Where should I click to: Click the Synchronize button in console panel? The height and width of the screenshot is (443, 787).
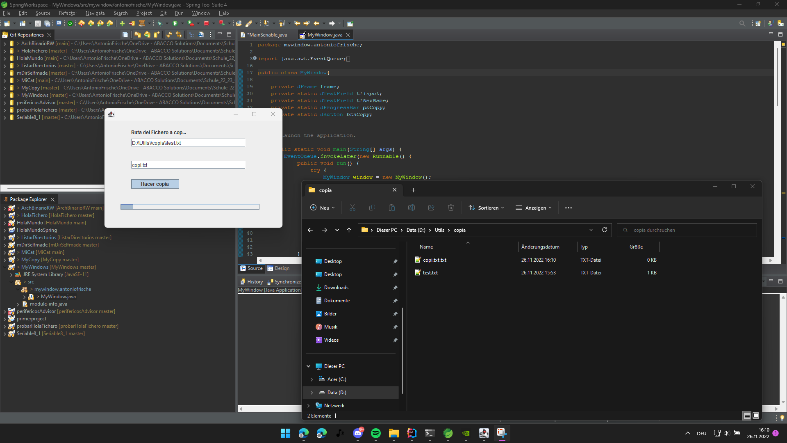coord(287,281)
